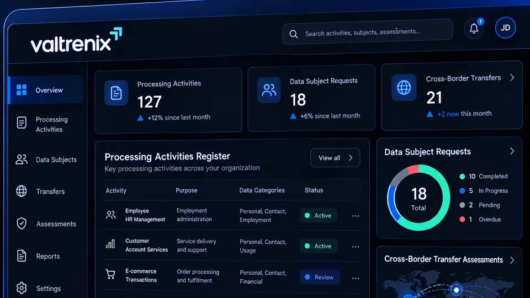Viewport: 530px width, 298px height.
Task: Click the Reports file icon in sidebar
Action: [22, 256]
